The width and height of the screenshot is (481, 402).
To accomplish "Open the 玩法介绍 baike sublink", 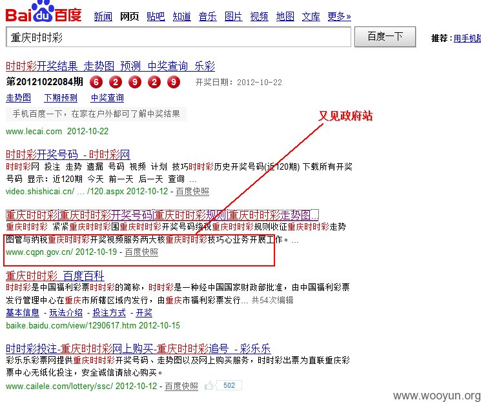I will 66,313.
